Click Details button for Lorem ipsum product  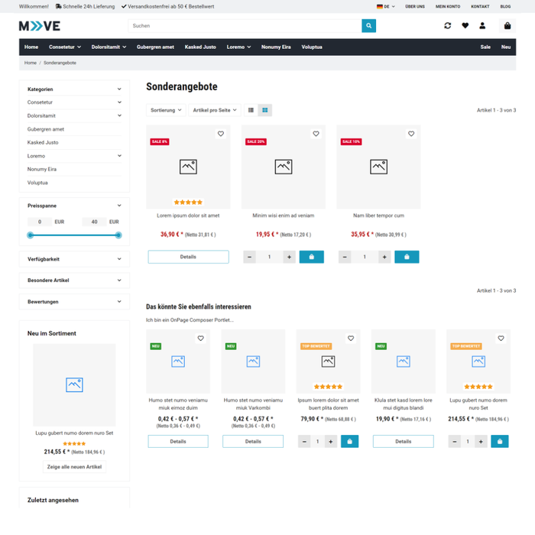(188, 258)
